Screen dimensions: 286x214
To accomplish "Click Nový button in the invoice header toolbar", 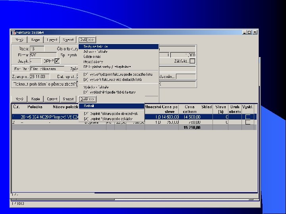I will click(x=19, y=40).
